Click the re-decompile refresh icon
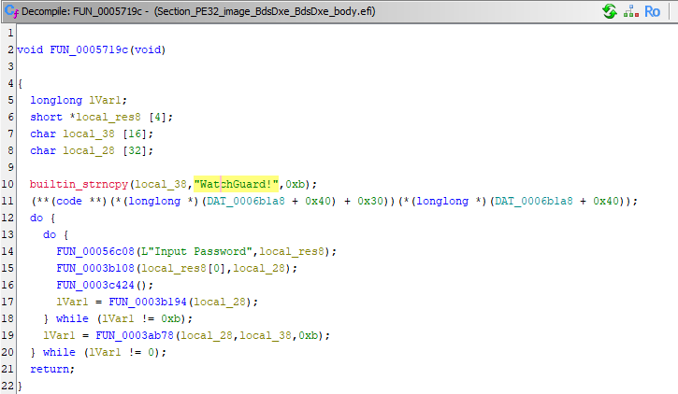Screen dimensions: 678x394 [610, 11]
